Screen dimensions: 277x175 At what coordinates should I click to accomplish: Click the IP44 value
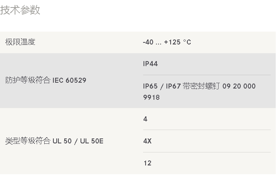click(x=150, y=64)
